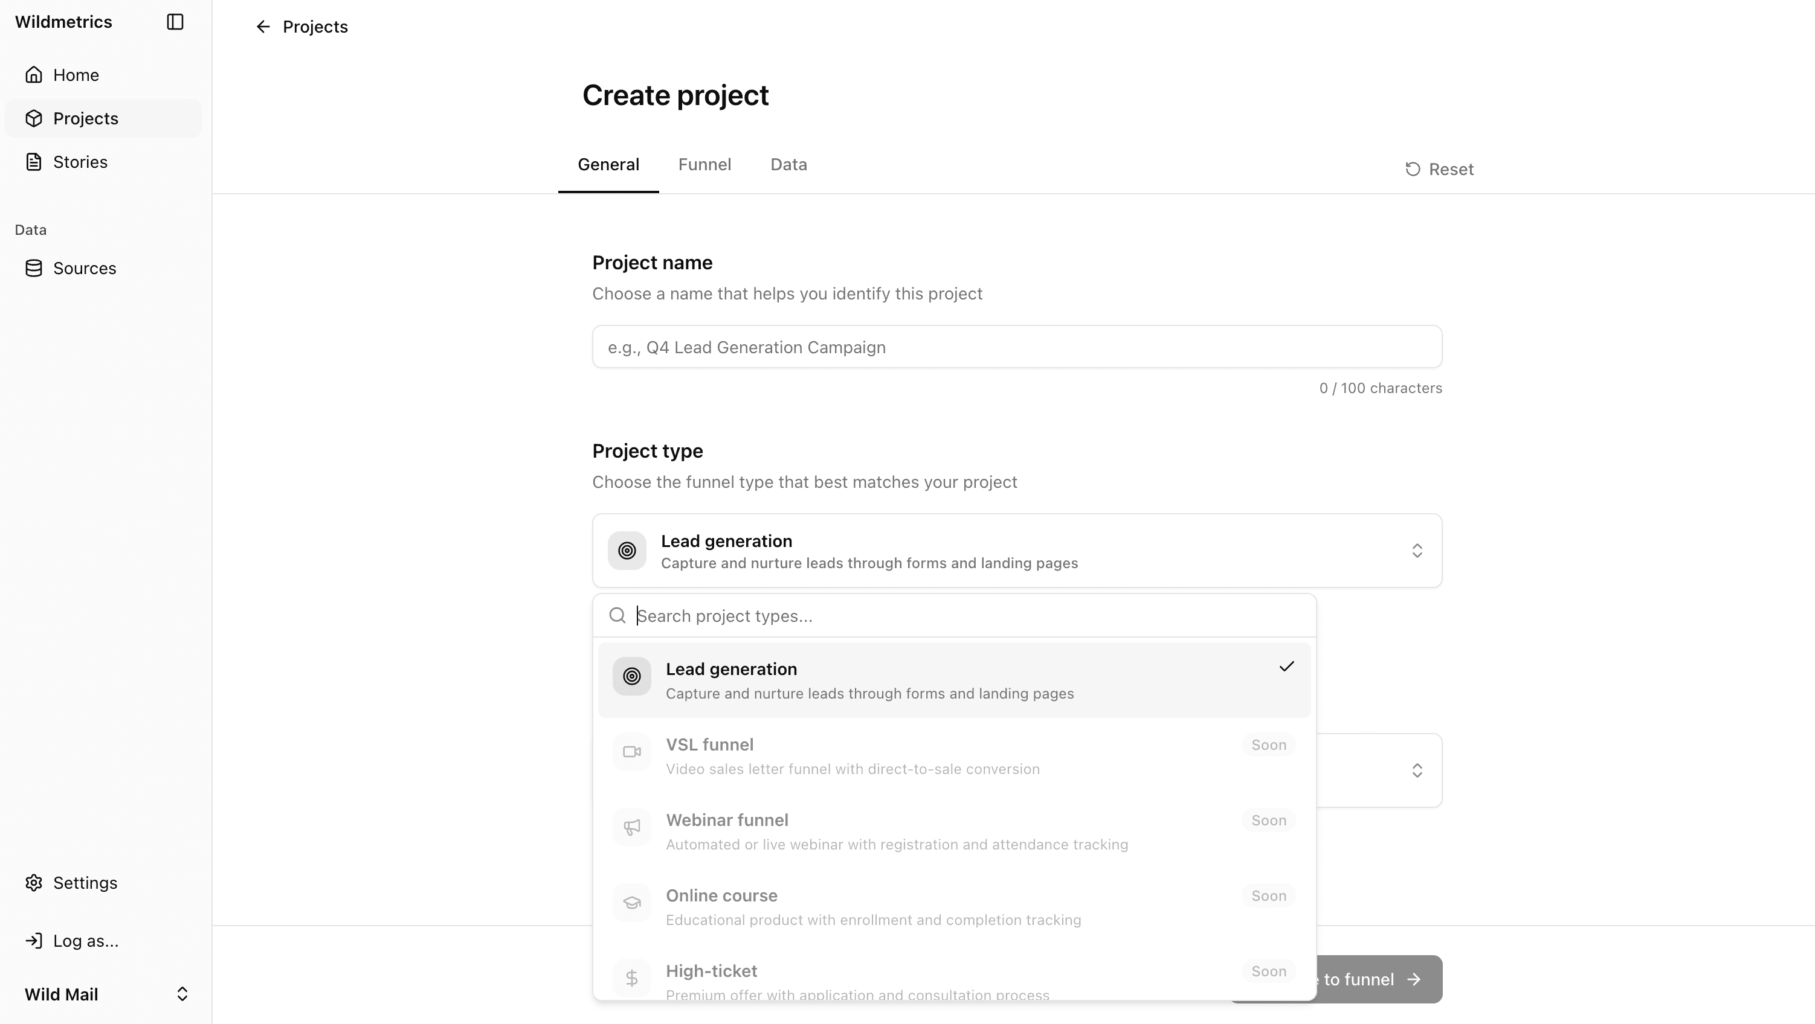The width and height of the screenshot is (1815, 1024).
Task: Click the Home house icon
Action: click(x=34, y=75)
